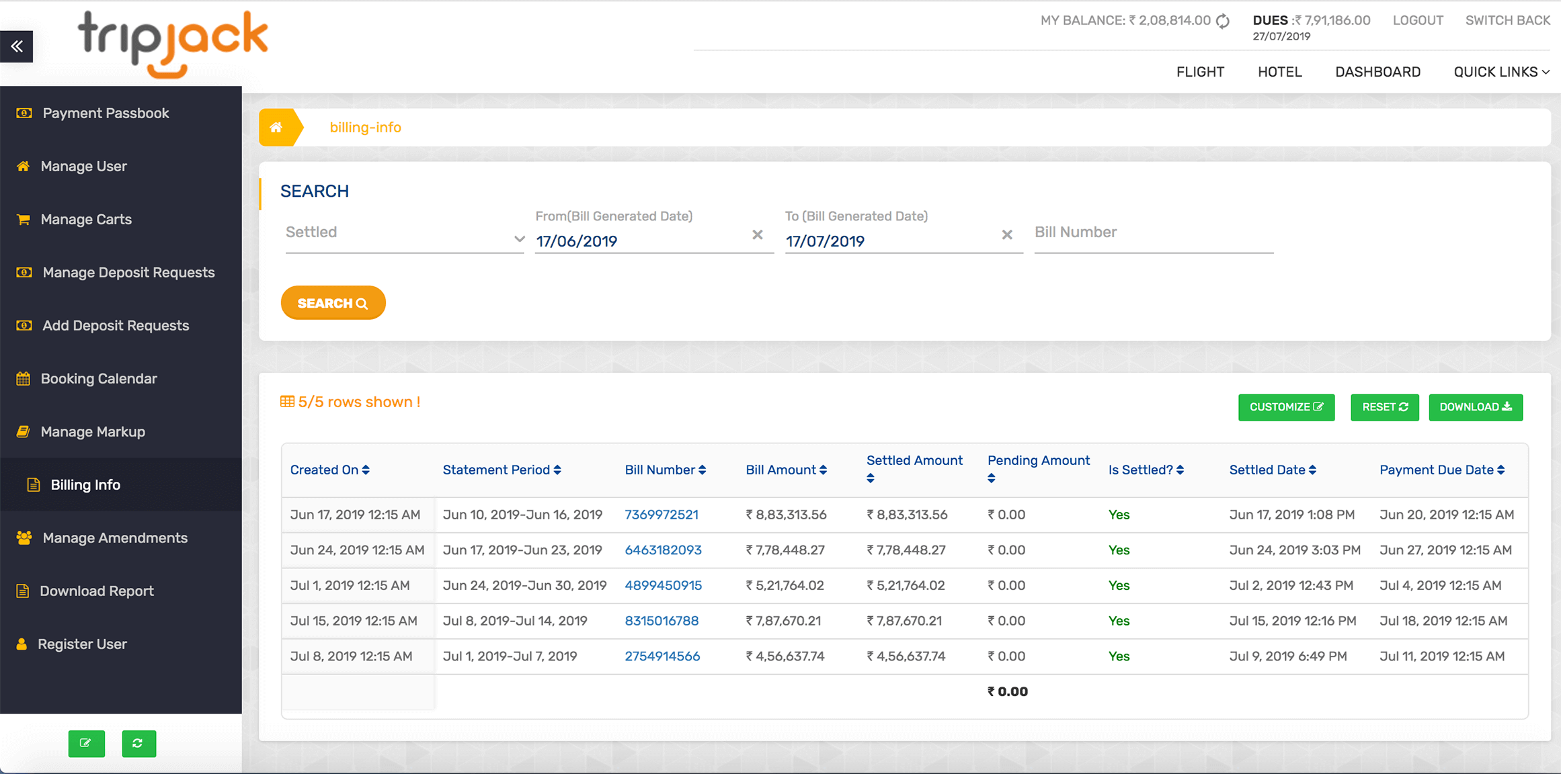The image size is (1561, 774).
Task: Sort by Payment Due Date column
Action: tap(1500, 470)
